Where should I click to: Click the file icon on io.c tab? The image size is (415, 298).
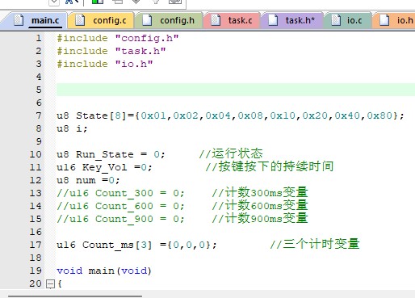[x=336, y=20]
